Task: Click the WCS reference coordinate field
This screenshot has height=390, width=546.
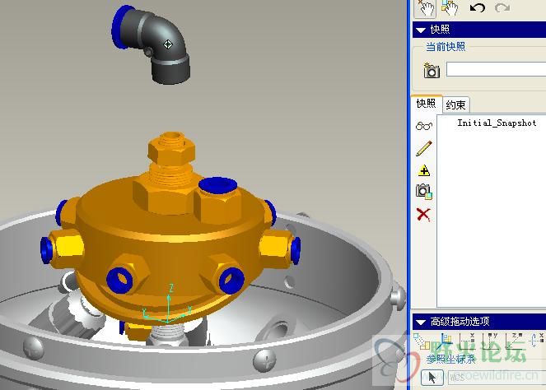Action: [x=497, y=378]
